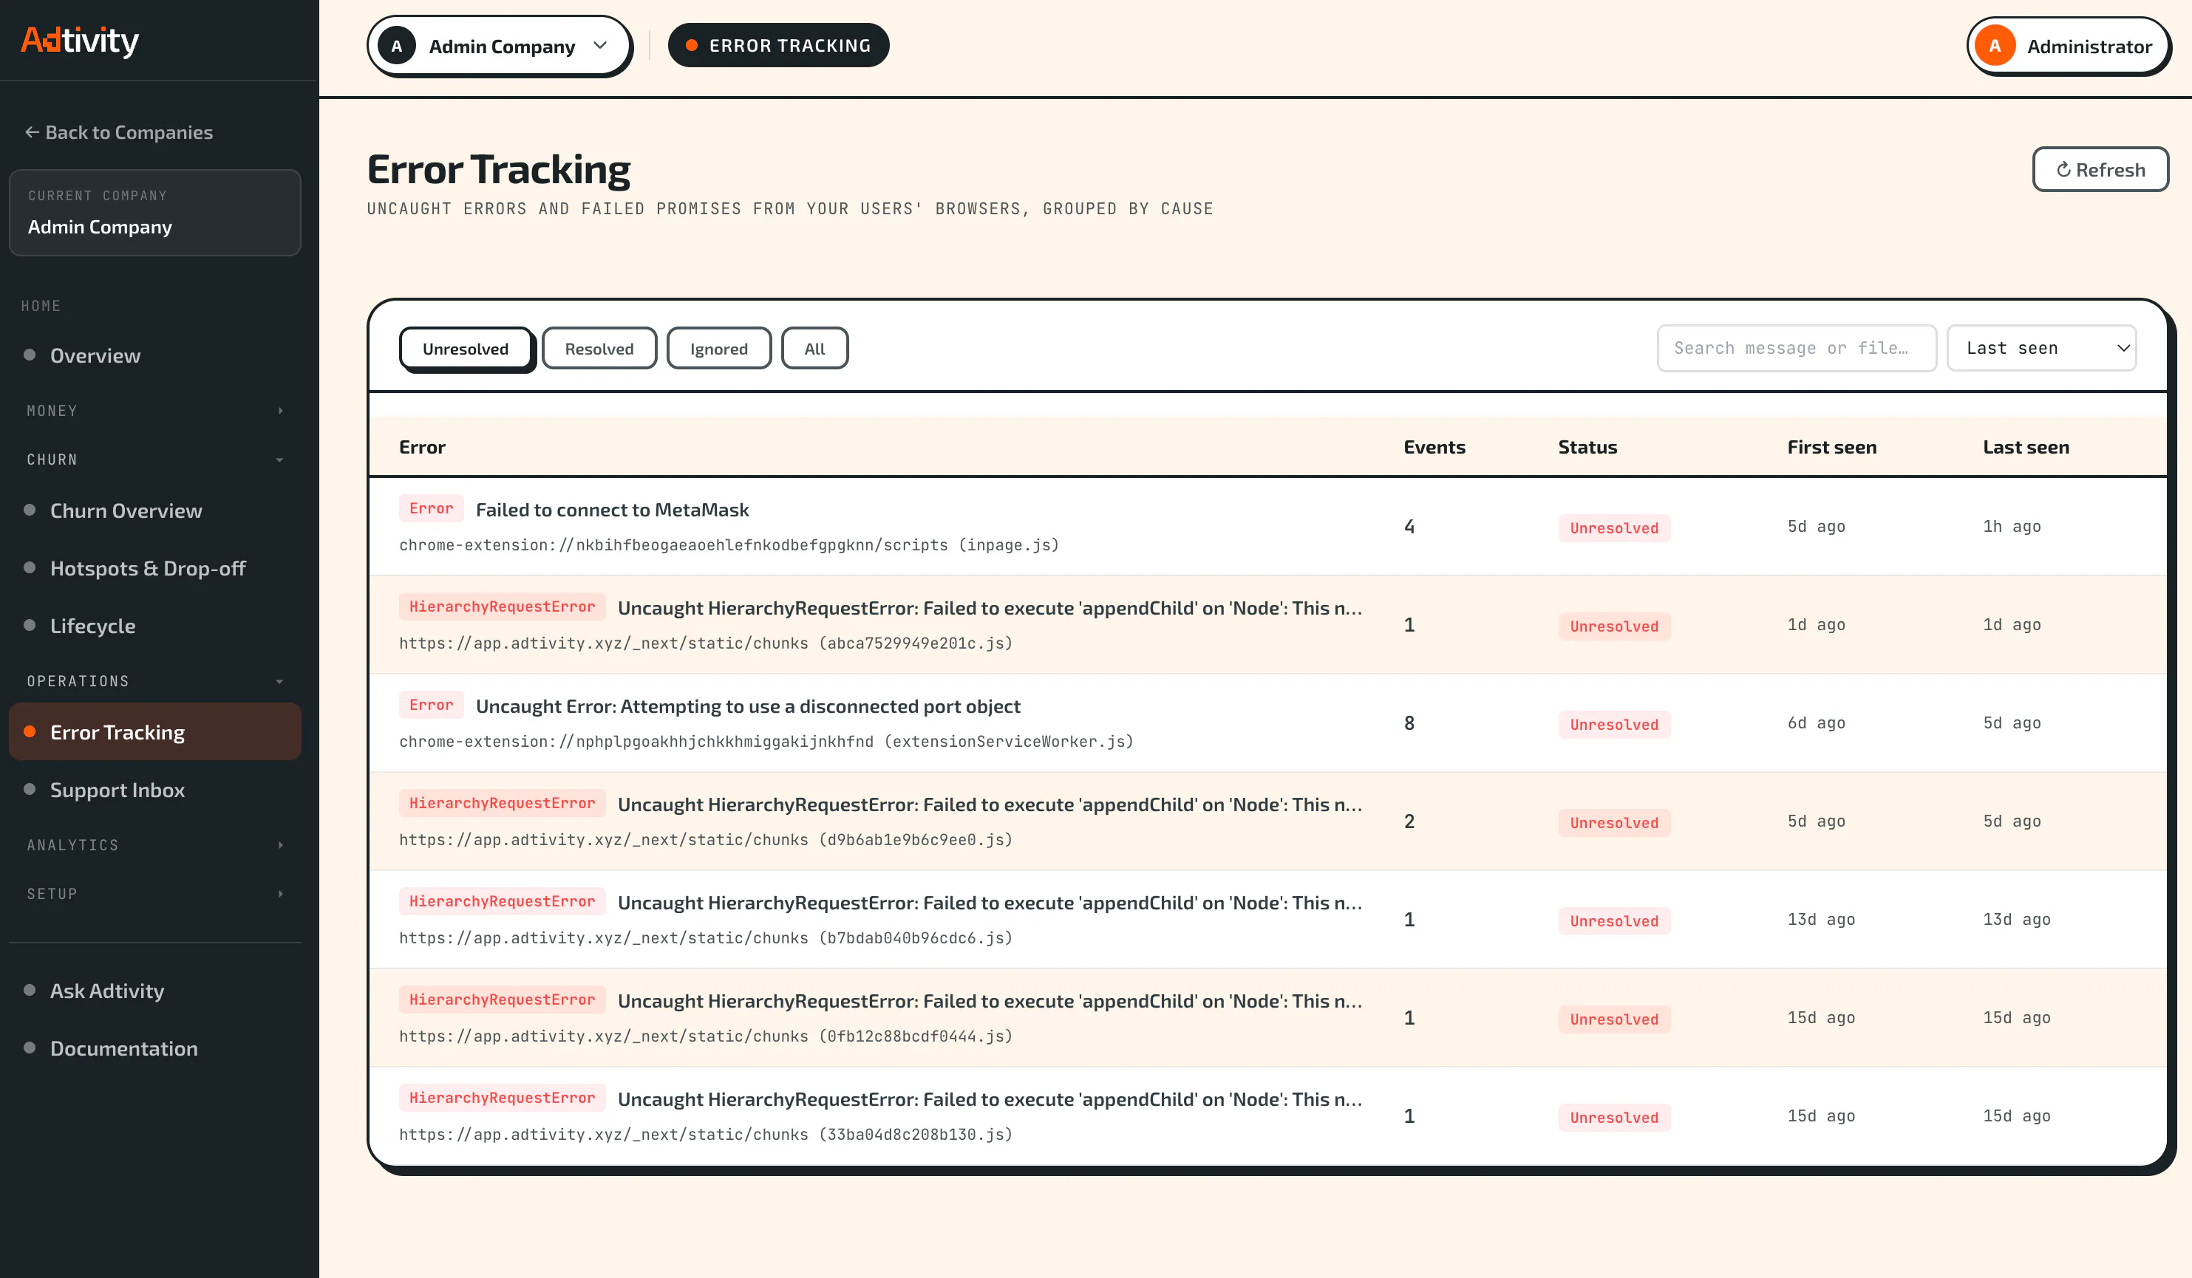This screenshot has width=2192, height=1278.
Task: Open the Failed to connect to MetaMask error
Action: point(1267,526)
